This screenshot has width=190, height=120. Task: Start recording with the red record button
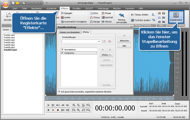click(x=58, y=110)
